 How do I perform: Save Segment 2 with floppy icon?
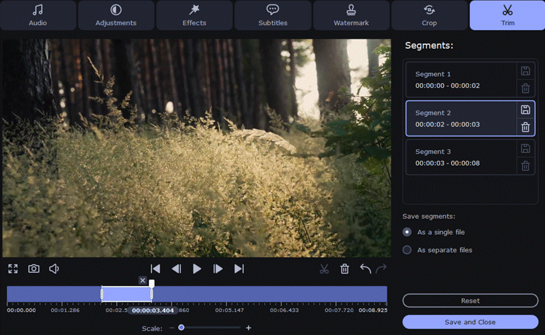pyautogui.click(x=526, y=110)
